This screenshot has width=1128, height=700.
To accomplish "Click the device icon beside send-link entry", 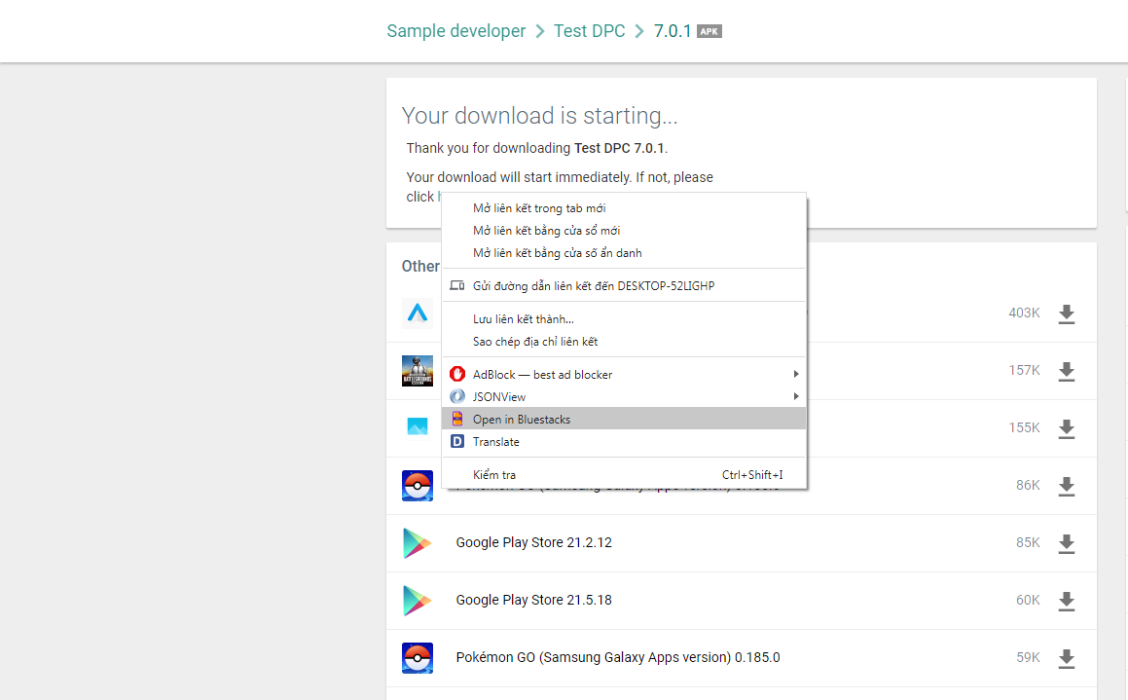I will pos(456,285).
